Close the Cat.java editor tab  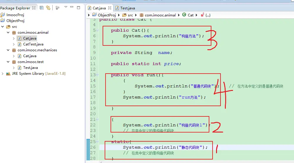(110, 8)
